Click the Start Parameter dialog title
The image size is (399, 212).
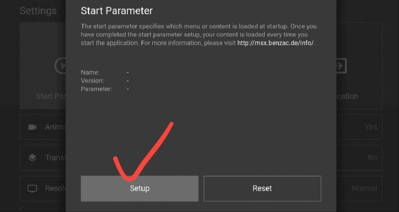tap(117, 11)
